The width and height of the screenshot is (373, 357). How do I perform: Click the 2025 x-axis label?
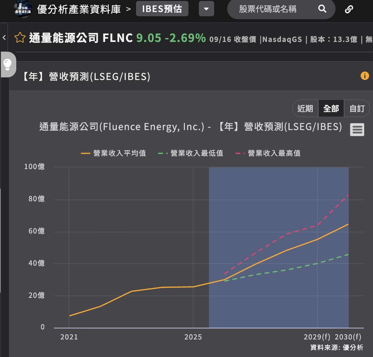tap(193, 337)
